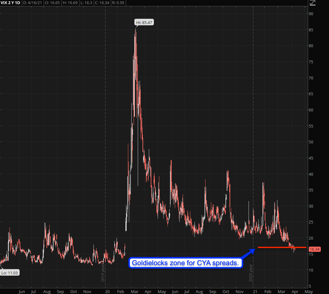329x294 pixels.
Task: Select the red horizontal price level line
Action: pos(282,247)
